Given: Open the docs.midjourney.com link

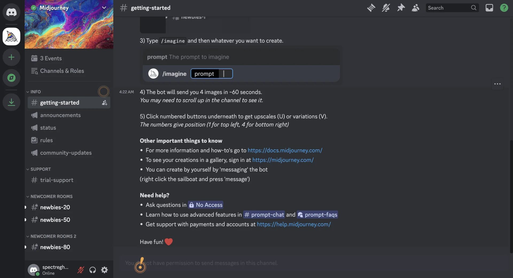Looking at the screenshot, I should click(x=285, y=150).
